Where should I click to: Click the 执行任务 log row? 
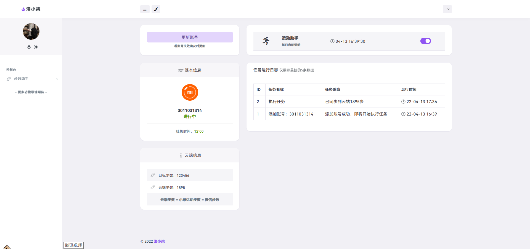[x=277, y=101]
